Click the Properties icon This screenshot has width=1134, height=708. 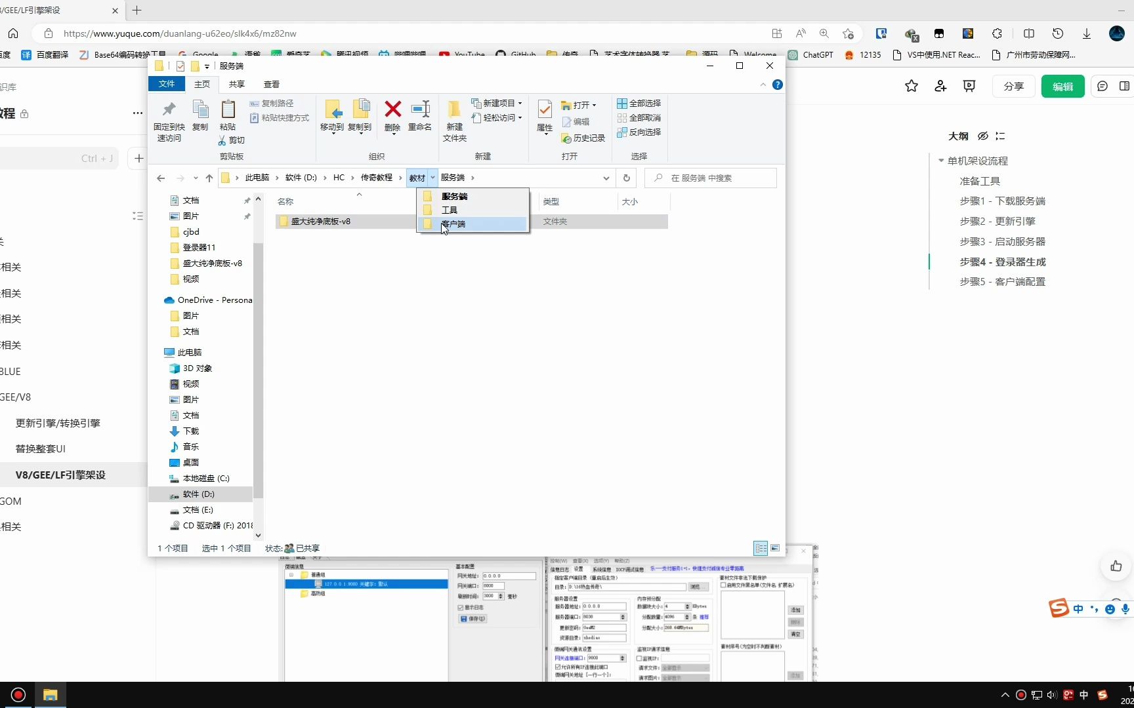[545, 109]
